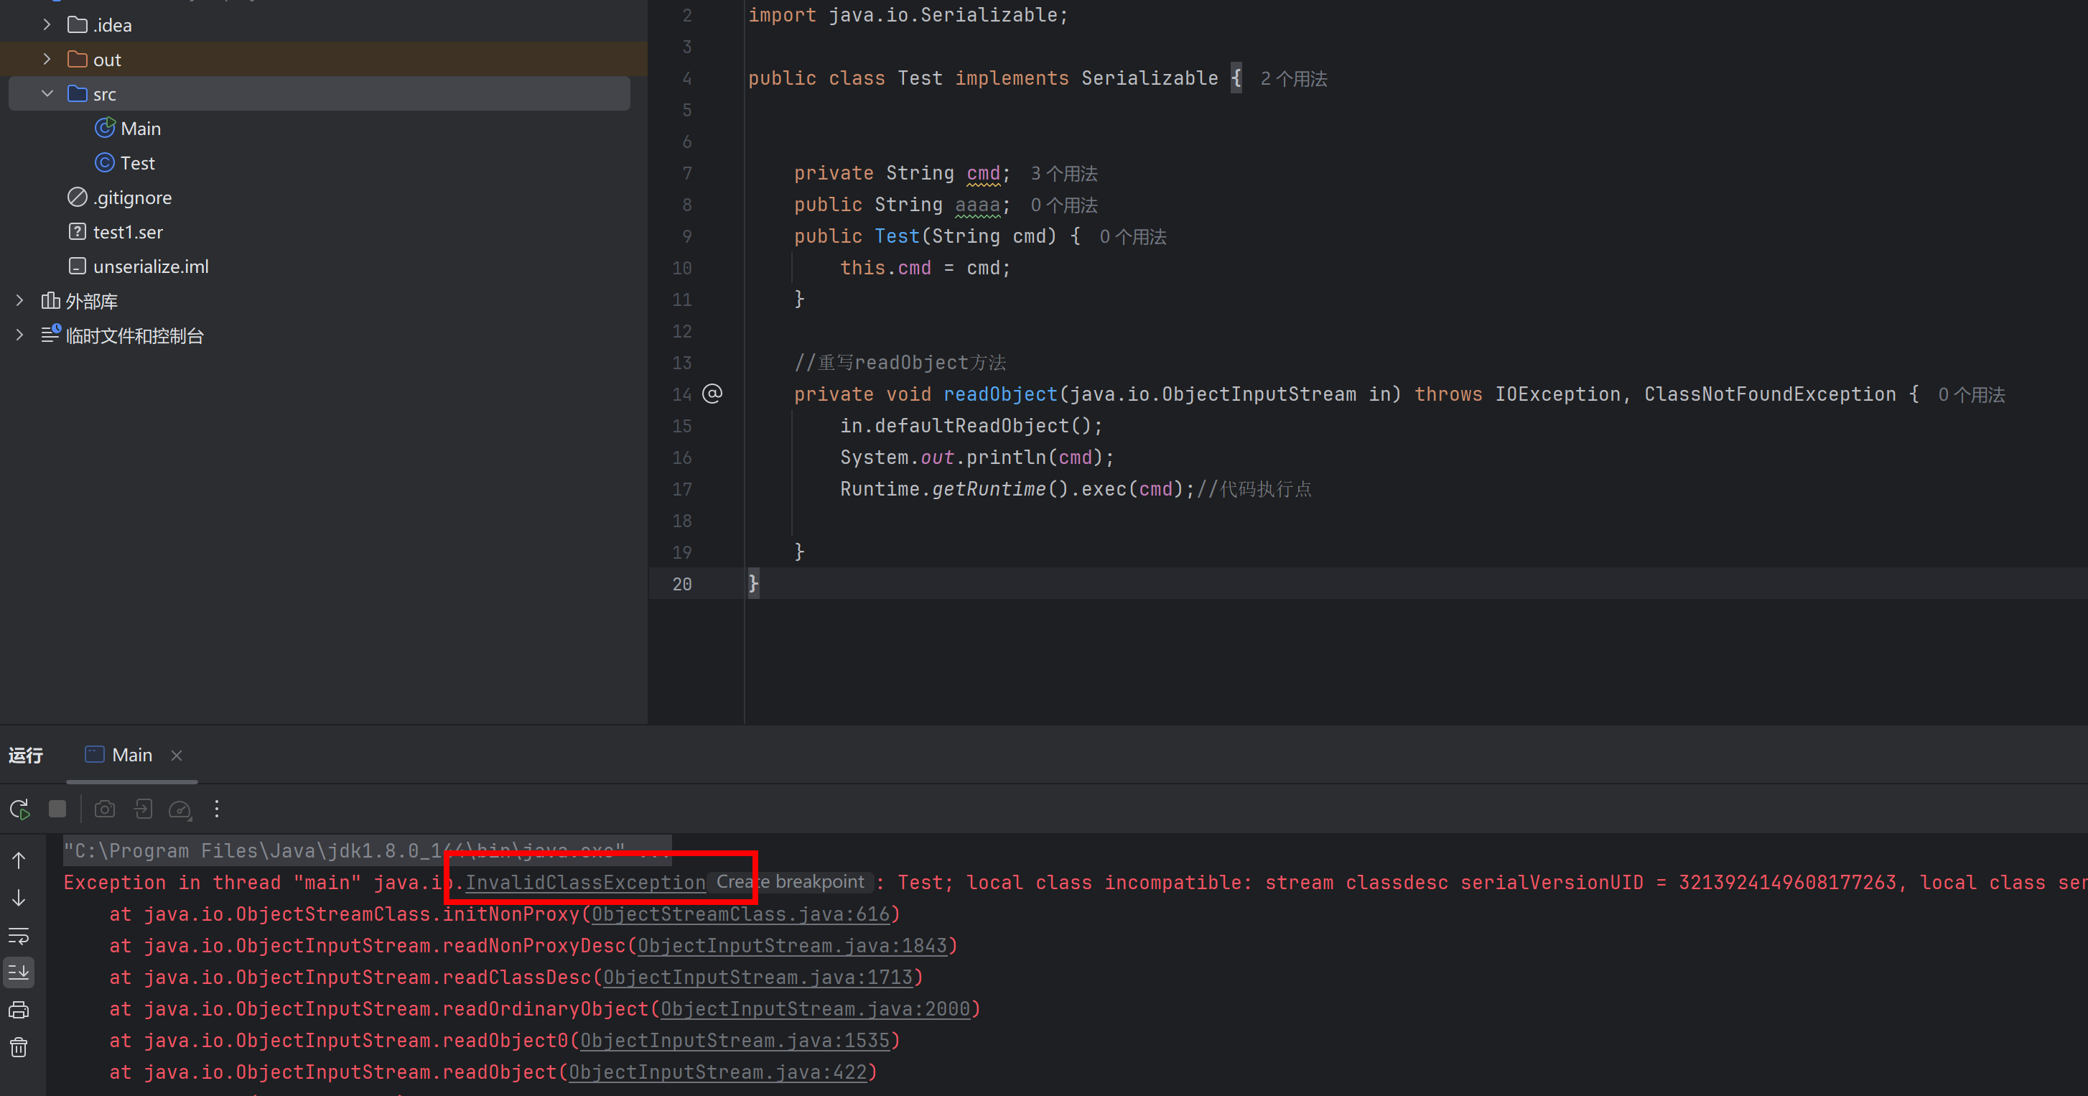This screenshot has height=1096, width=2088.
Task: Open test1.ser in the project tree
Action: 127,232
